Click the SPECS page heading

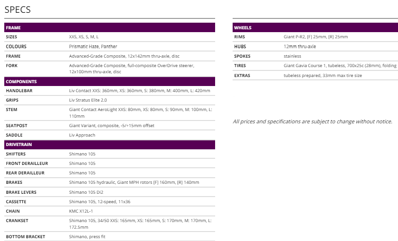18,9
